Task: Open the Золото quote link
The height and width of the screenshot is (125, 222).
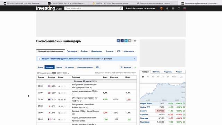Action: tap(143, 111)
